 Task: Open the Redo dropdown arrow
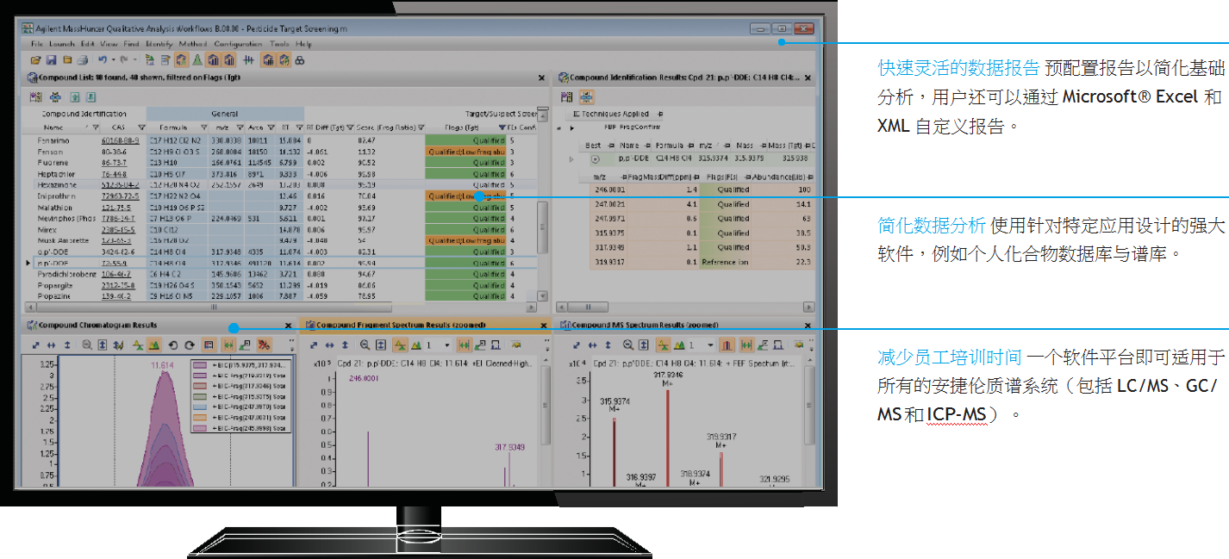coord(135,60)
